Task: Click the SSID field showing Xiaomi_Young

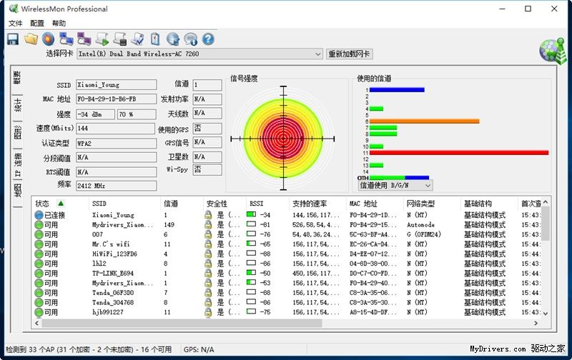Action: [x=117, y=84]
